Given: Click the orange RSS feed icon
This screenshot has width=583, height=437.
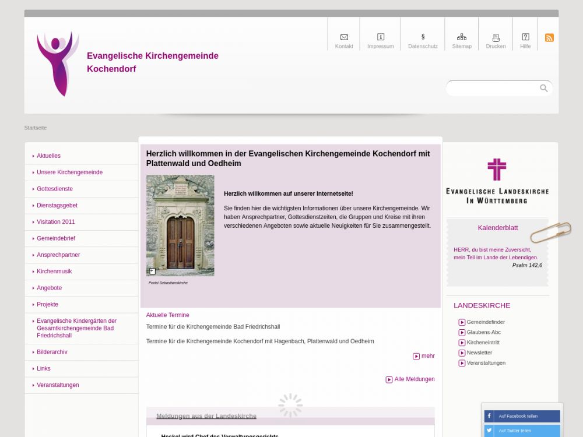Looking at the screenshot, I should point(549,38).
